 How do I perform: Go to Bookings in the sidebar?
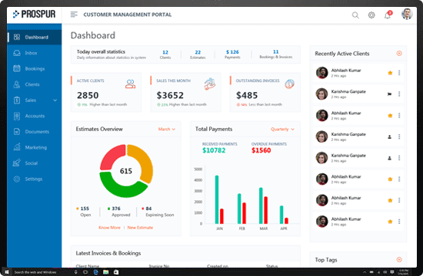coord(35,68)
